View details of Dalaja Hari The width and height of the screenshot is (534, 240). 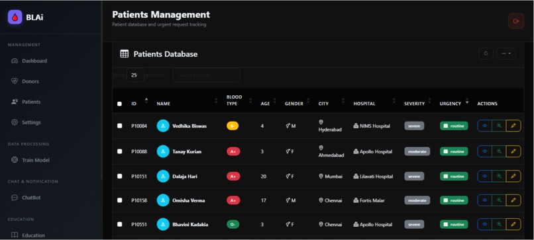[484, 176]
